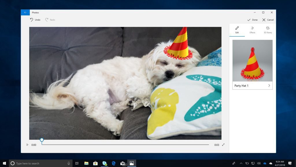
Task: Click blue OneDrive cloud tray icon
Action: point(265,163)
